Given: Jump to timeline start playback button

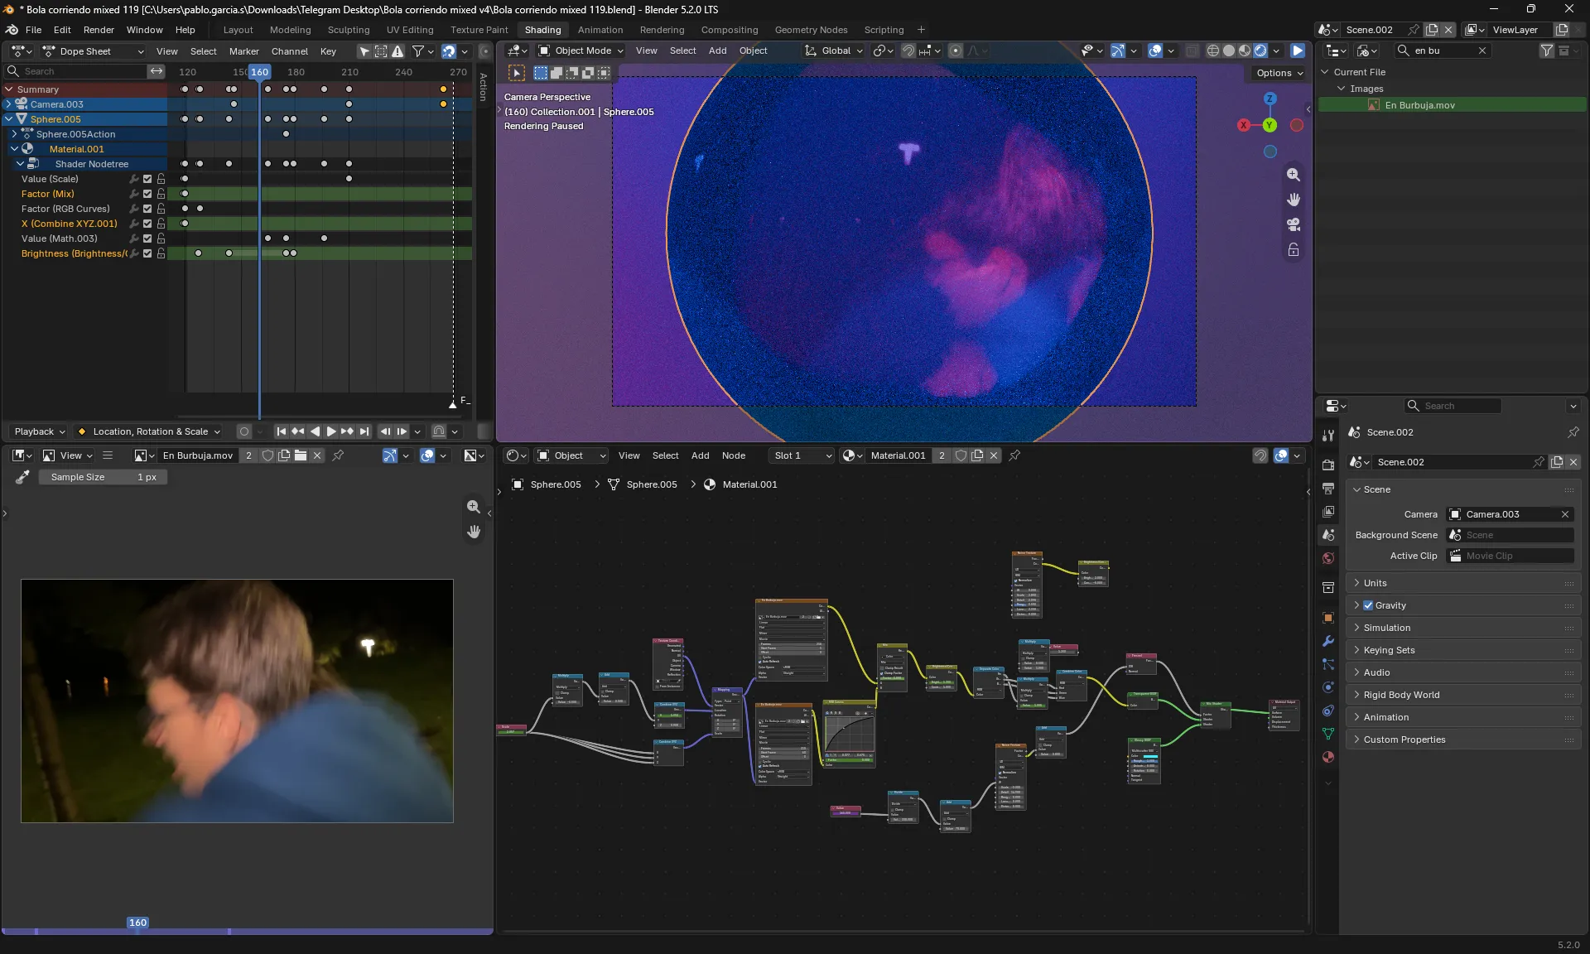Looking at the screenshot, I should pos(282,431).
